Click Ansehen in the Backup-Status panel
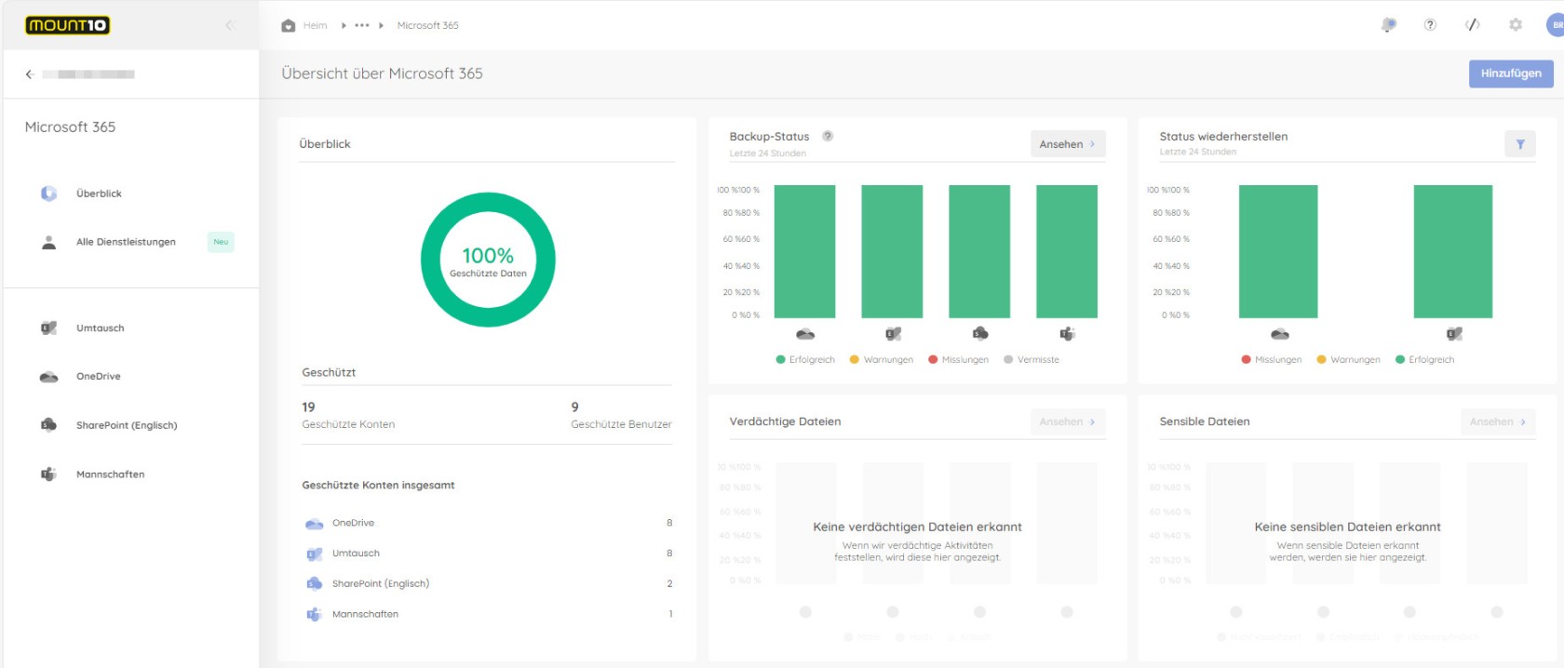Image resolution: width=1564 pixels, height=668 pixels. 1067,144
